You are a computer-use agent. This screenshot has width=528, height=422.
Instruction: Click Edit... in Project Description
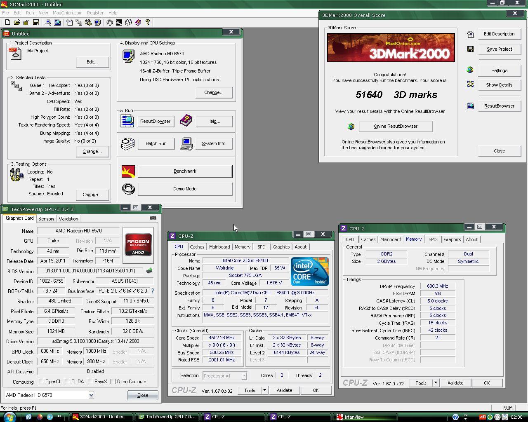(x=92, y=62)
